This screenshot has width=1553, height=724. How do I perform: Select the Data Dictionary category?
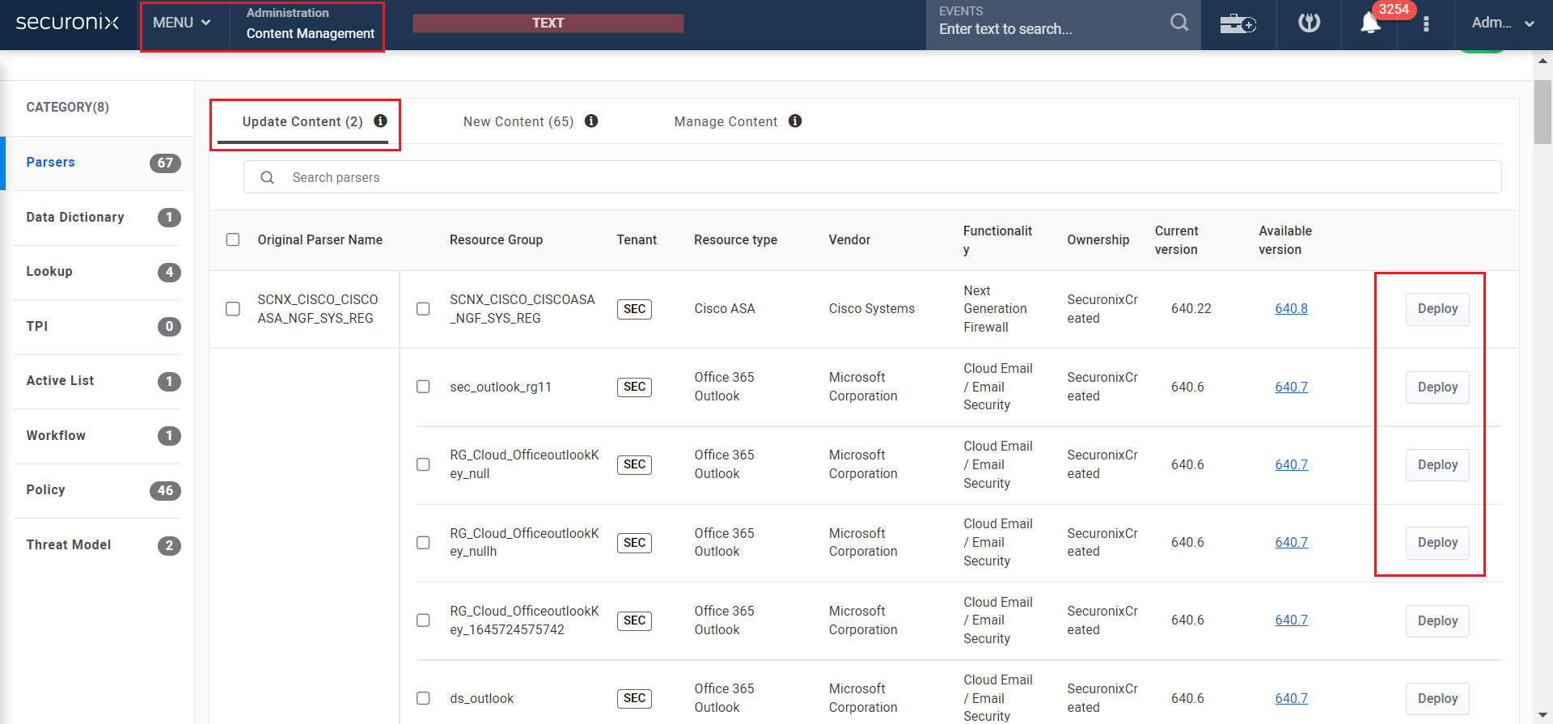pos(97,217)
